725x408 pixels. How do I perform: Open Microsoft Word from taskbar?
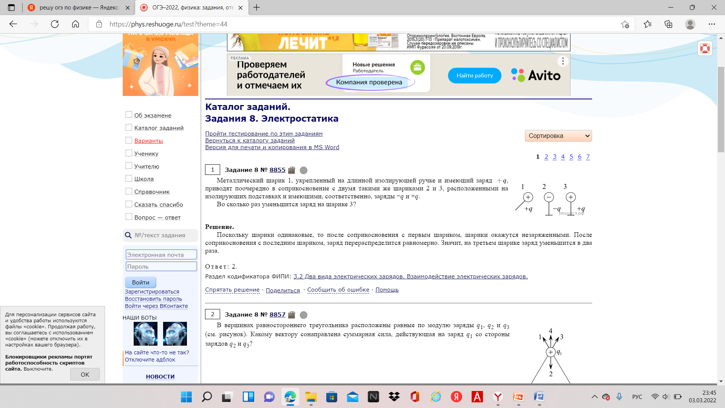pos(539,397)
